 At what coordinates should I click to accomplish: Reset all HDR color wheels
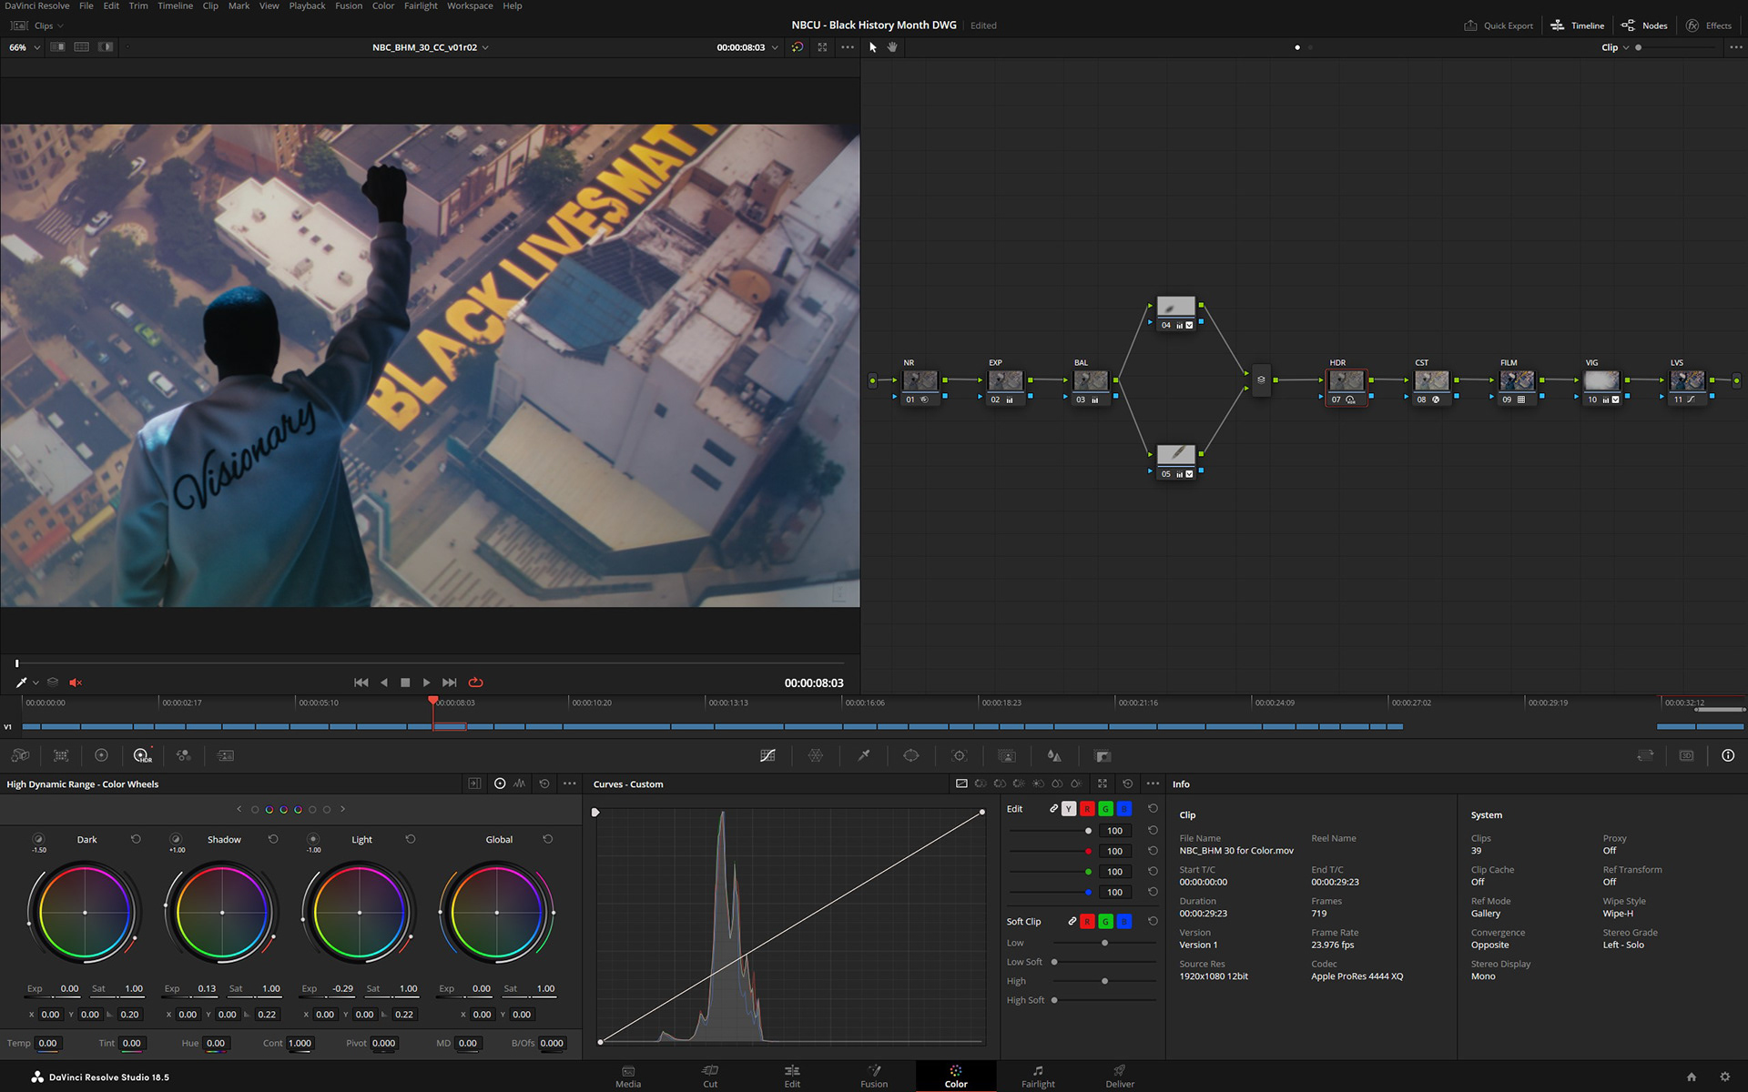(x=544, y=784)
